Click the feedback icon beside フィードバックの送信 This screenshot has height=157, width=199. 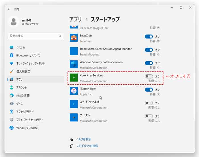point(71,146)
